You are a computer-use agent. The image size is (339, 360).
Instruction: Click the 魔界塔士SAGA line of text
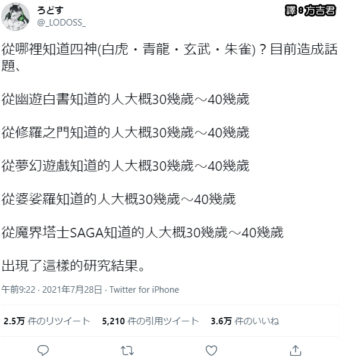pos(142,232)
